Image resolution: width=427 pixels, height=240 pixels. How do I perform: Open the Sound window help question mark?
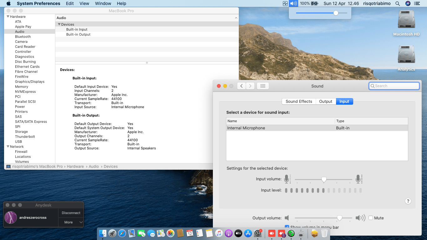click(408, 201)
